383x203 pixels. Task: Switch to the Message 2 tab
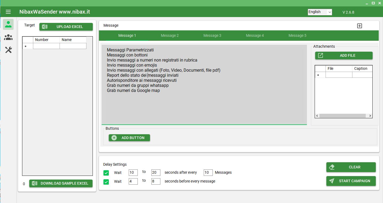tap(170, 35)
